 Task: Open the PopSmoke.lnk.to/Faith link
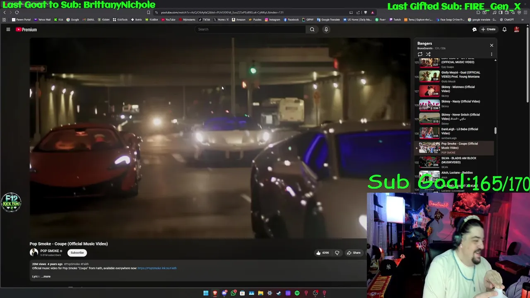tap(157, 268)
